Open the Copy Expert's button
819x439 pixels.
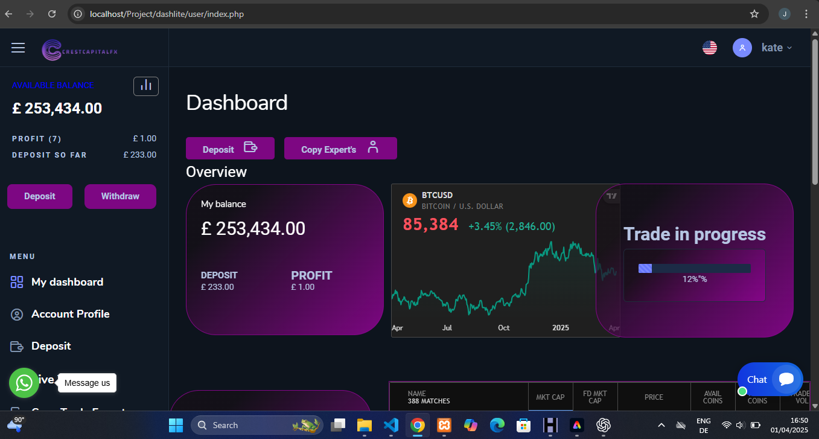click(x=340, y=149)
